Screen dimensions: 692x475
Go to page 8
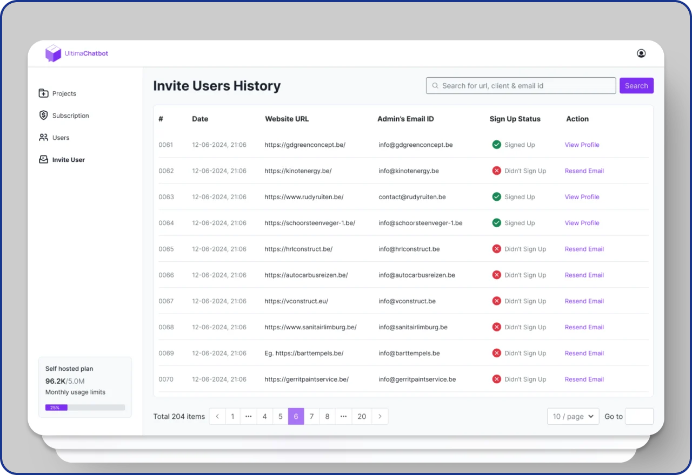(328, 416)
